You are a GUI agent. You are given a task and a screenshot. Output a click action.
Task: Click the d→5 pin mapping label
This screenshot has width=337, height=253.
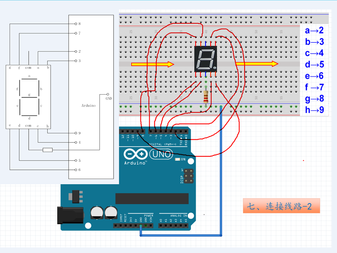click(314, 65)
